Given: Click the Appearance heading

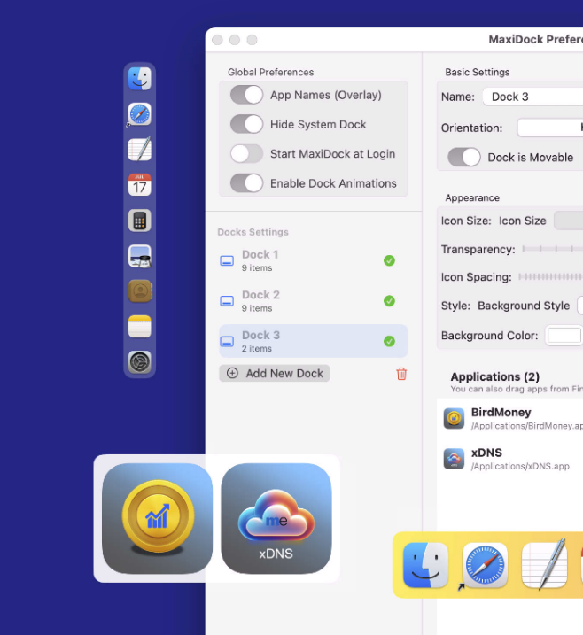Looking at the screenshot, I should [472, 198].
